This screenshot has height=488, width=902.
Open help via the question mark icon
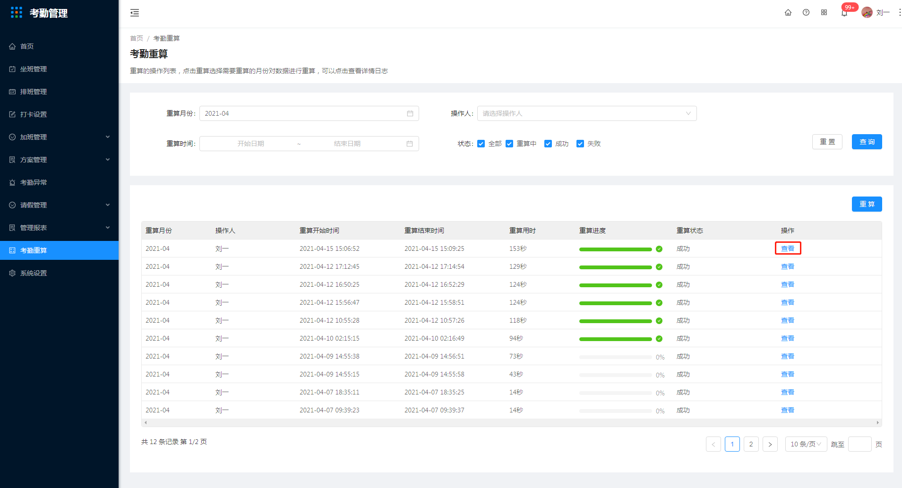click(806, 12)
